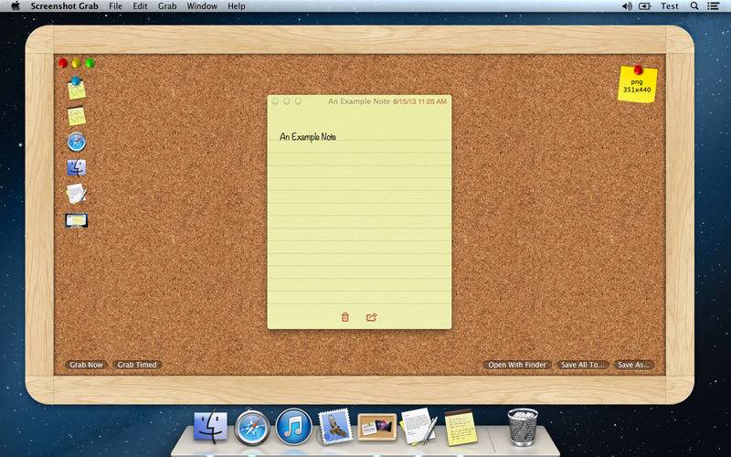This screenshot has height=457, width=731.
Task: Open Screenshot Grab corkboard icon in Dock
Action: (x=376, y=427)
